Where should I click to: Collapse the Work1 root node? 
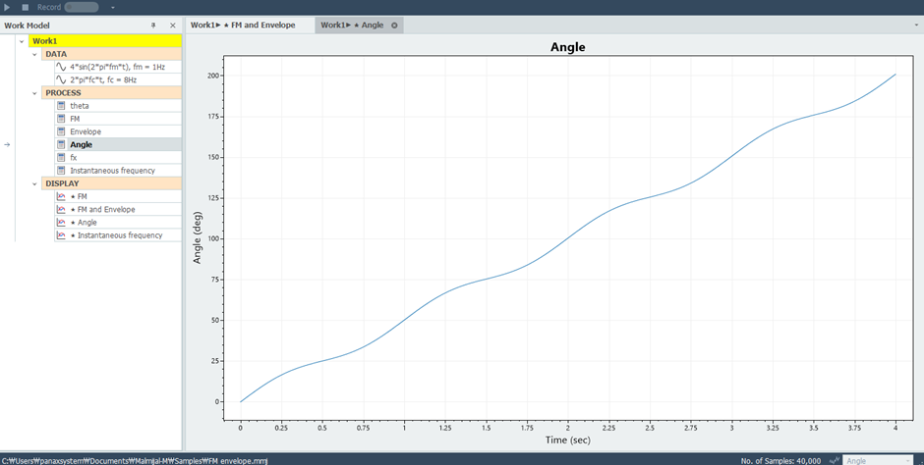tap(22, 41)
